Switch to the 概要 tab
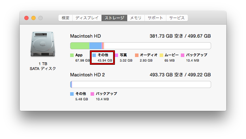 click(x=66, y=18)
